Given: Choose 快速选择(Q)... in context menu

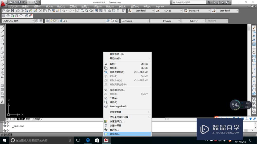Looking at the screenshot, I should click(x=127, y=121).
